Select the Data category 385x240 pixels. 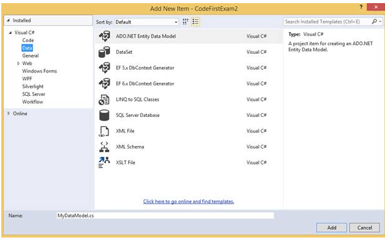pos(27,48)
